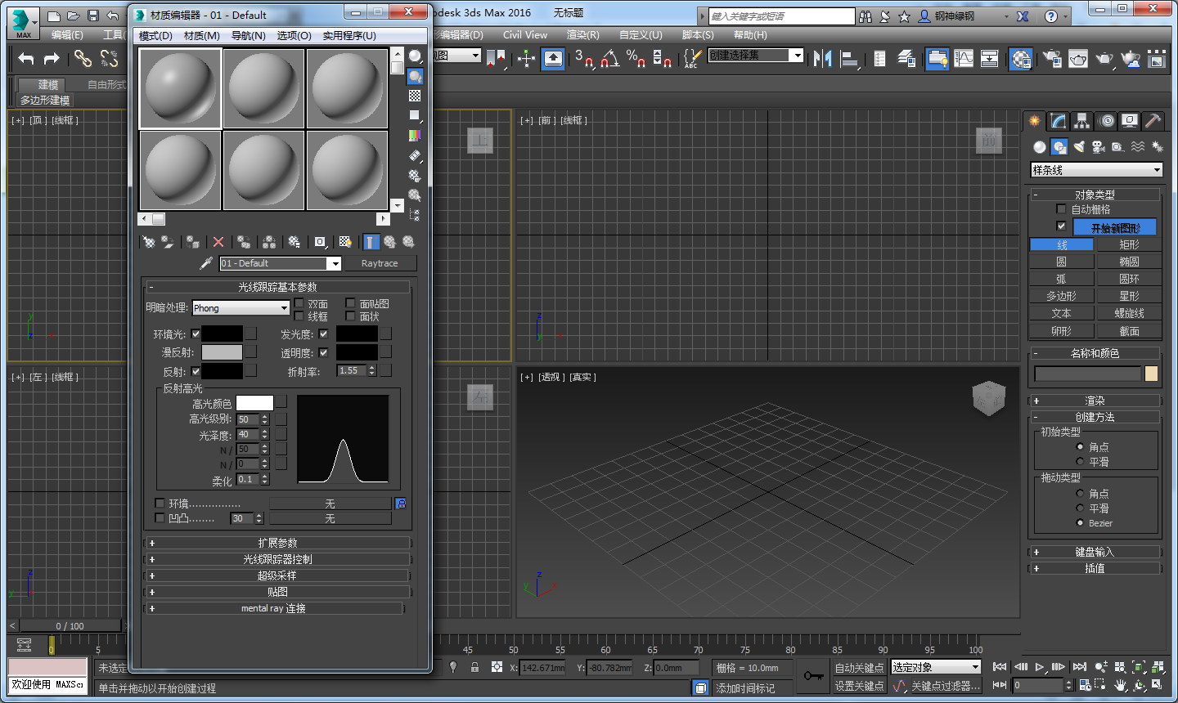The image size is (1178, 703).
Task: Toggle the Percent Snap icon
Action: tap(636, 58)
